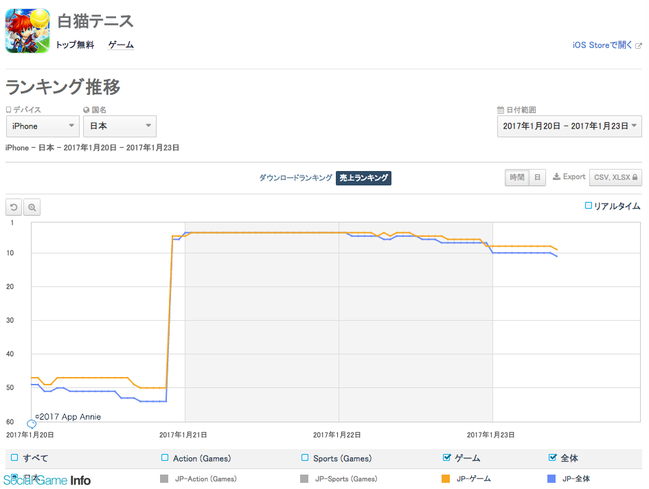Click the CSV, XLSX locked button

(615, 177)
